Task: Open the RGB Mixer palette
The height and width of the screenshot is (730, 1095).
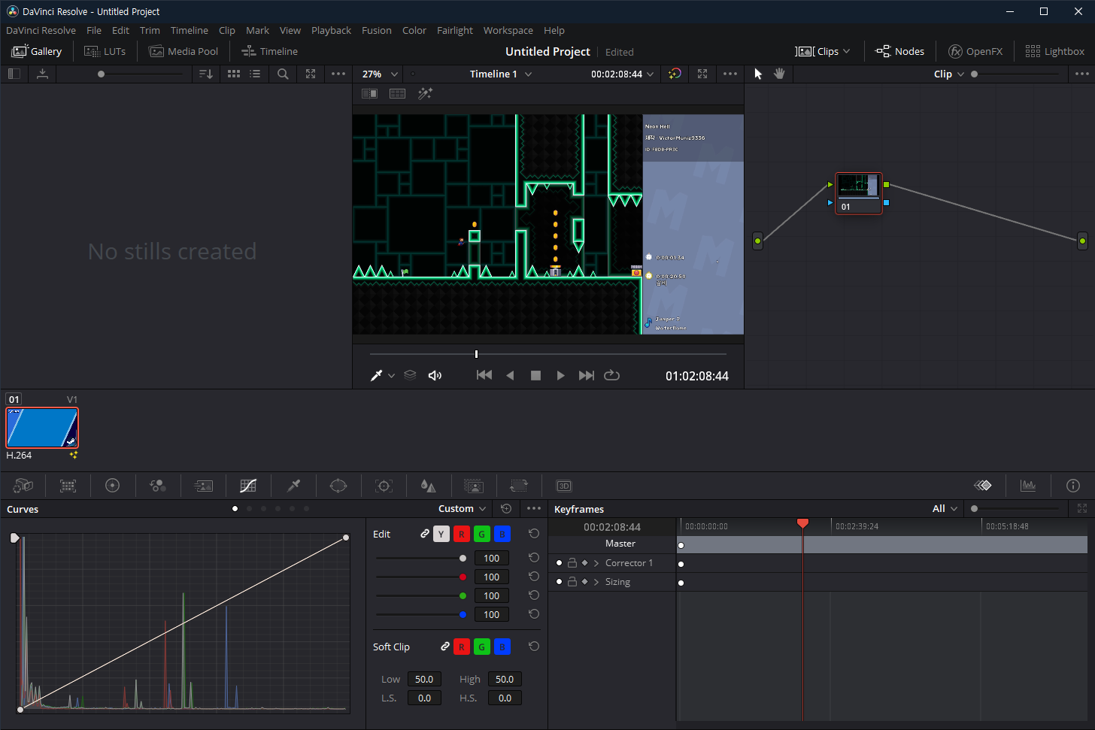Action: pos(158,486)
